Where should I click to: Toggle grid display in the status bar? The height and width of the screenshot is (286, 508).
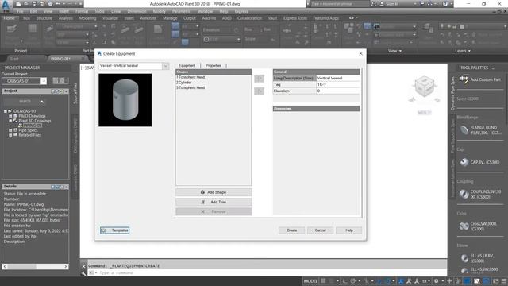(323, 280)
